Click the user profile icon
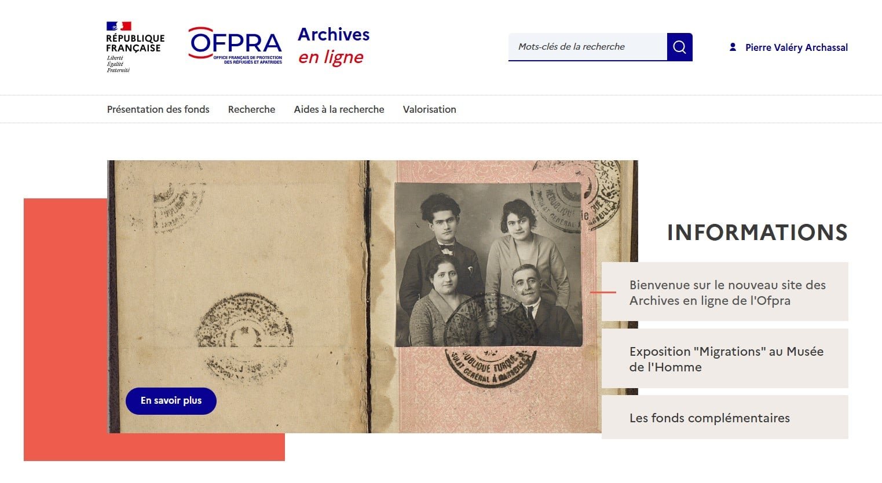882x483 pixels. tap(733, 47)
